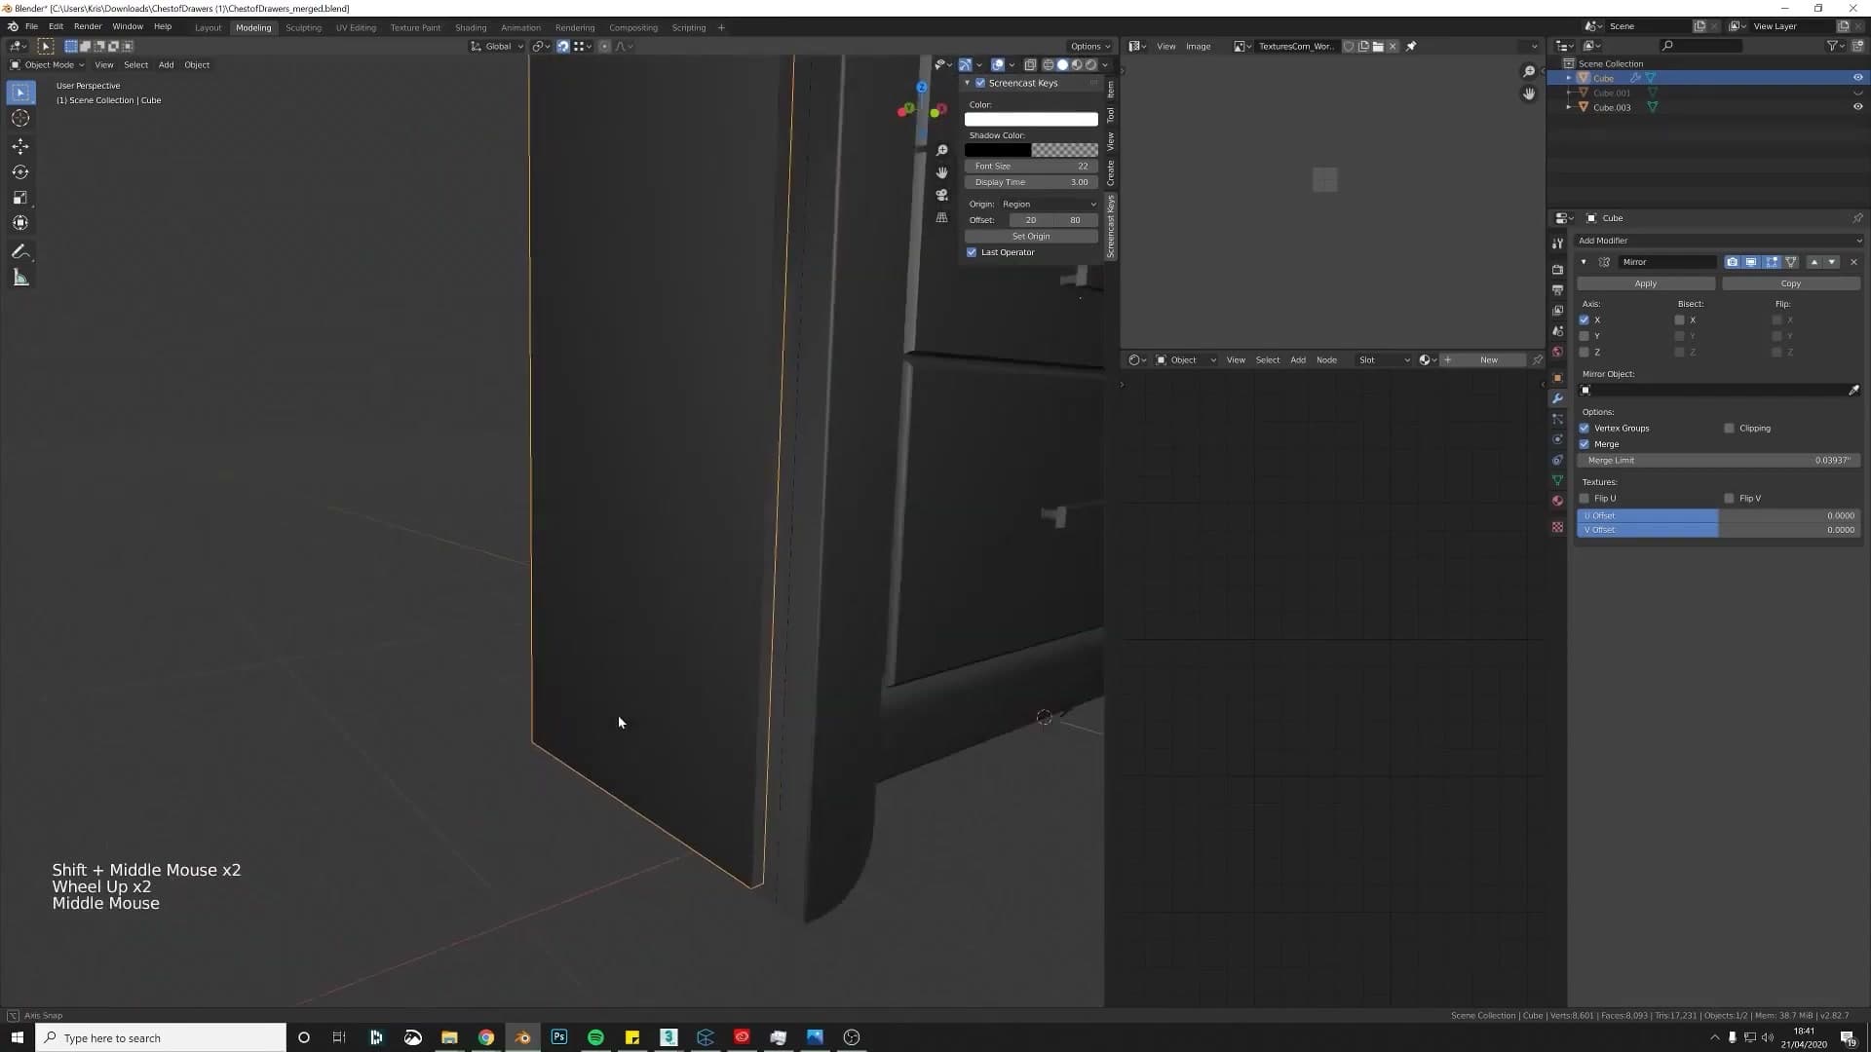Enable Clipping option
This screenshot has width=1871, height=1052.
pyautogui.click(x=1729, y=428)
